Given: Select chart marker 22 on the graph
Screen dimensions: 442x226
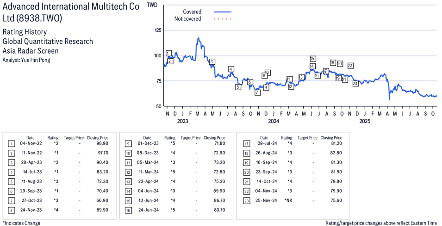Looking at the screenshot, I should coord(350,66).
